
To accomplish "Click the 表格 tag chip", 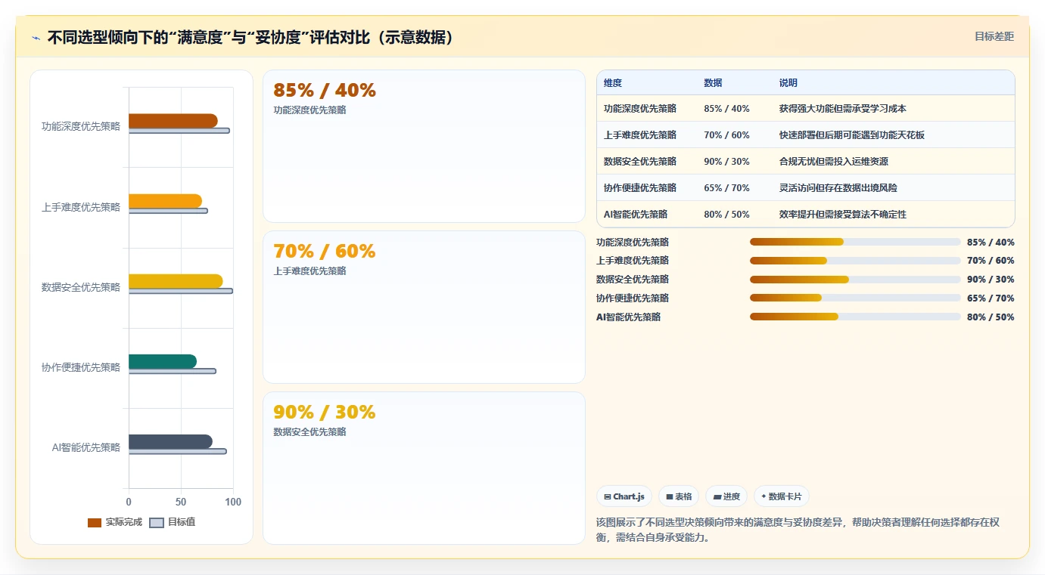I will [679, 496].
